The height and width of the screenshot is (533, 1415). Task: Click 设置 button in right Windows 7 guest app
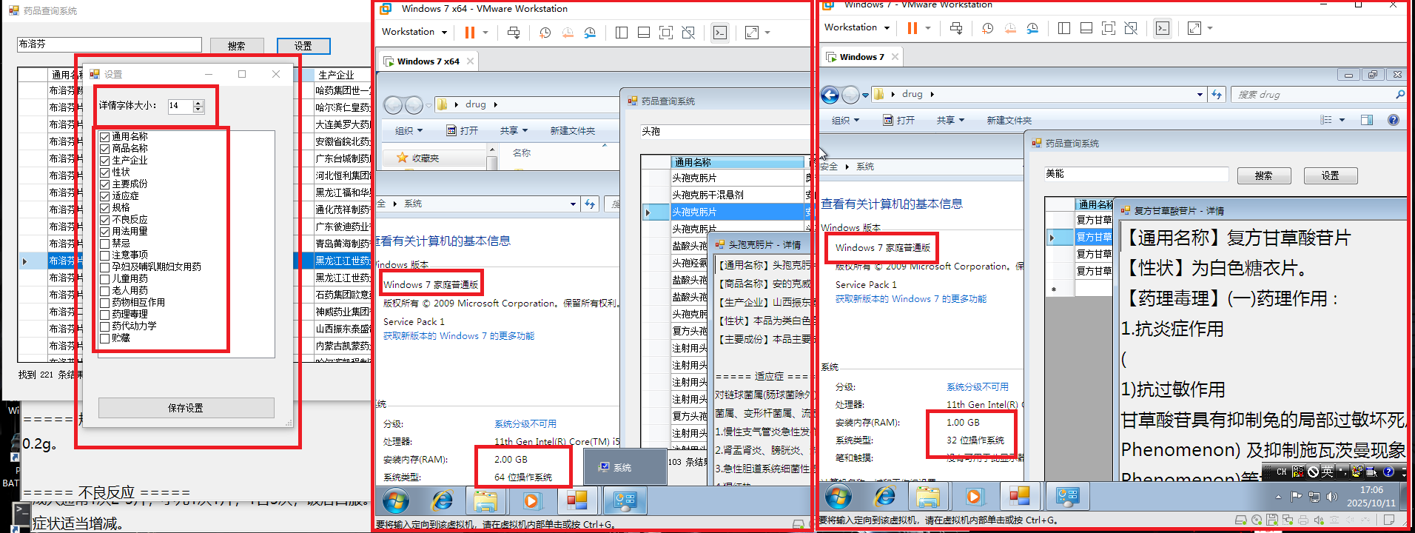[1331, 175]
